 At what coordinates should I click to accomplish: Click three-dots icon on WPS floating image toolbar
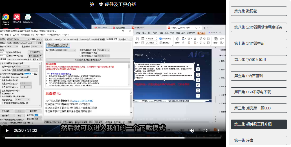(198, 96)
